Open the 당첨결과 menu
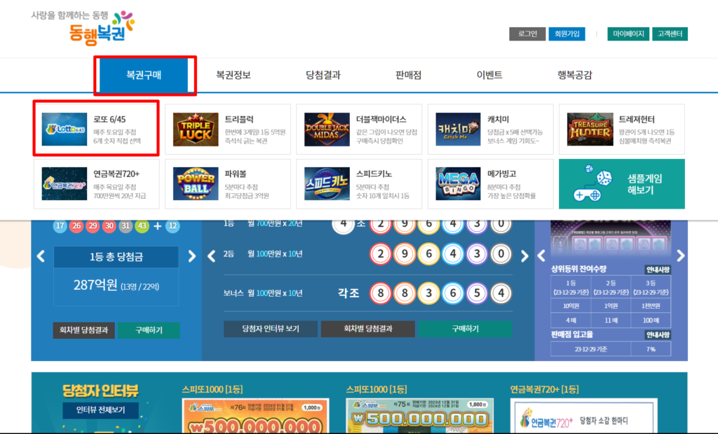 [x=323, y=75]
